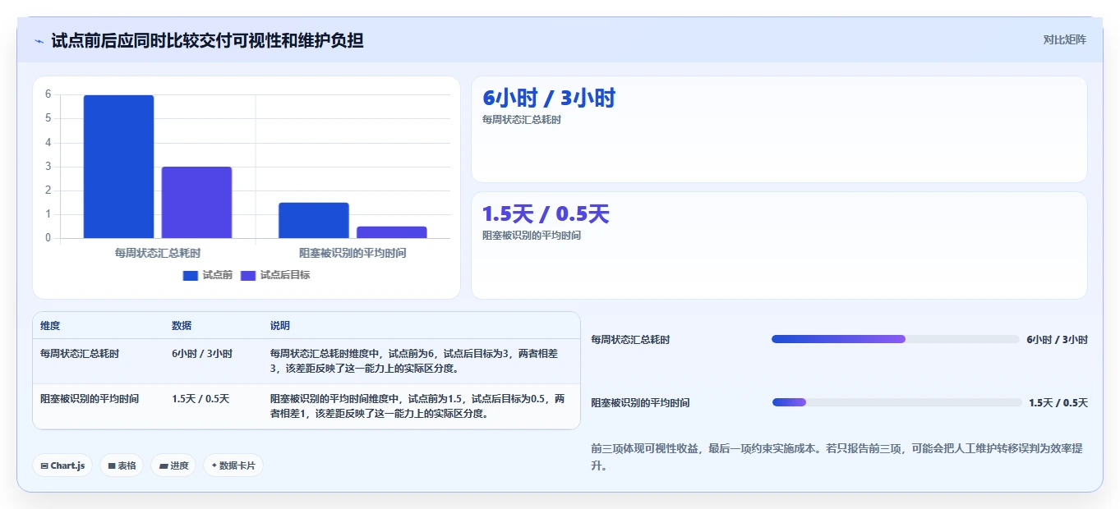Click the 维度 column header

click(x=50, y=326)
